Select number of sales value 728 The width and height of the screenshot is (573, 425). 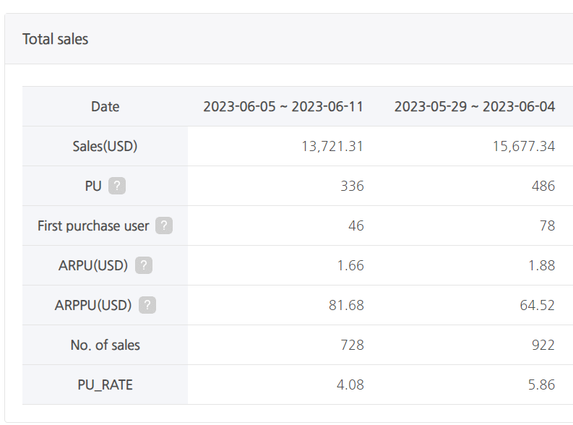coord(353,345)
